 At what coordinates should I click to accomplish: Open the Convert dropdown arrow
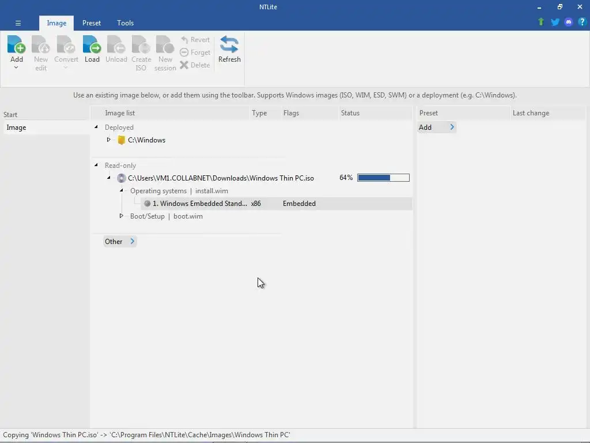pos(66,68)
